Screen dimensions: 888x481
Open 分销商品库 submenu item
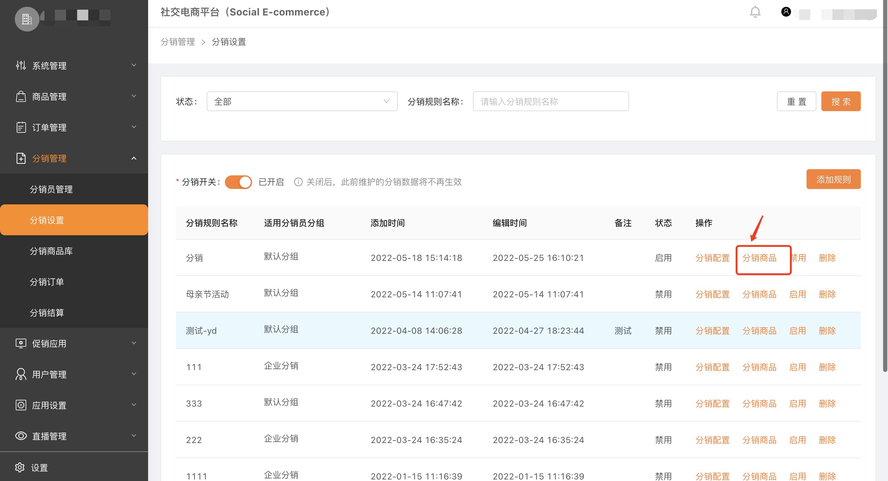pos(74,251)
